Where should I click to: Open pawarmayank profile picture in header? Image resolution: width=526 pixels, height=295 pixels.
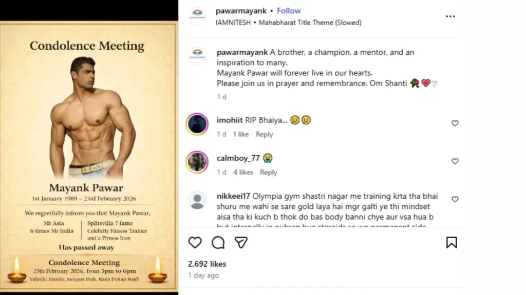click(197, 16)
